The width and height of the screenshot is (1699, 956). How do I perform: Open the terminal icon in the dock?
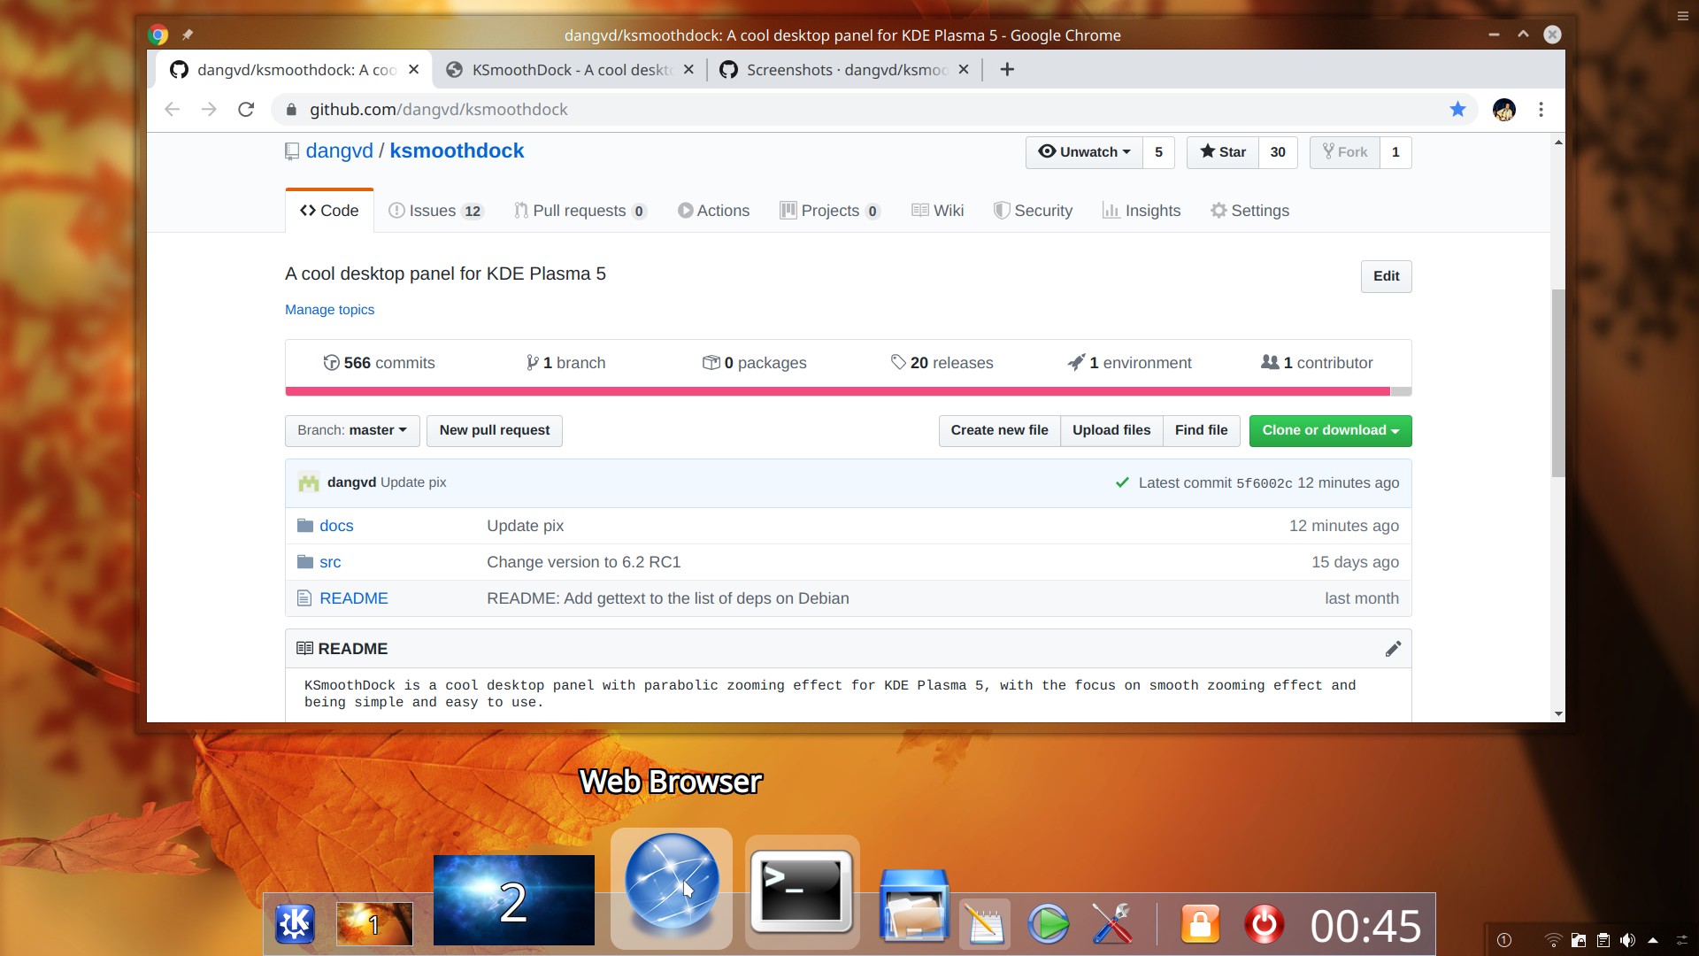coord(802,891)
